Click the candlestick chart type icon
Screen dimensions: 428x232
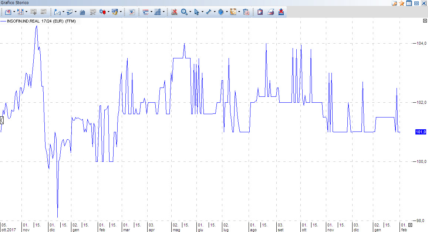[x=102, y=12]
